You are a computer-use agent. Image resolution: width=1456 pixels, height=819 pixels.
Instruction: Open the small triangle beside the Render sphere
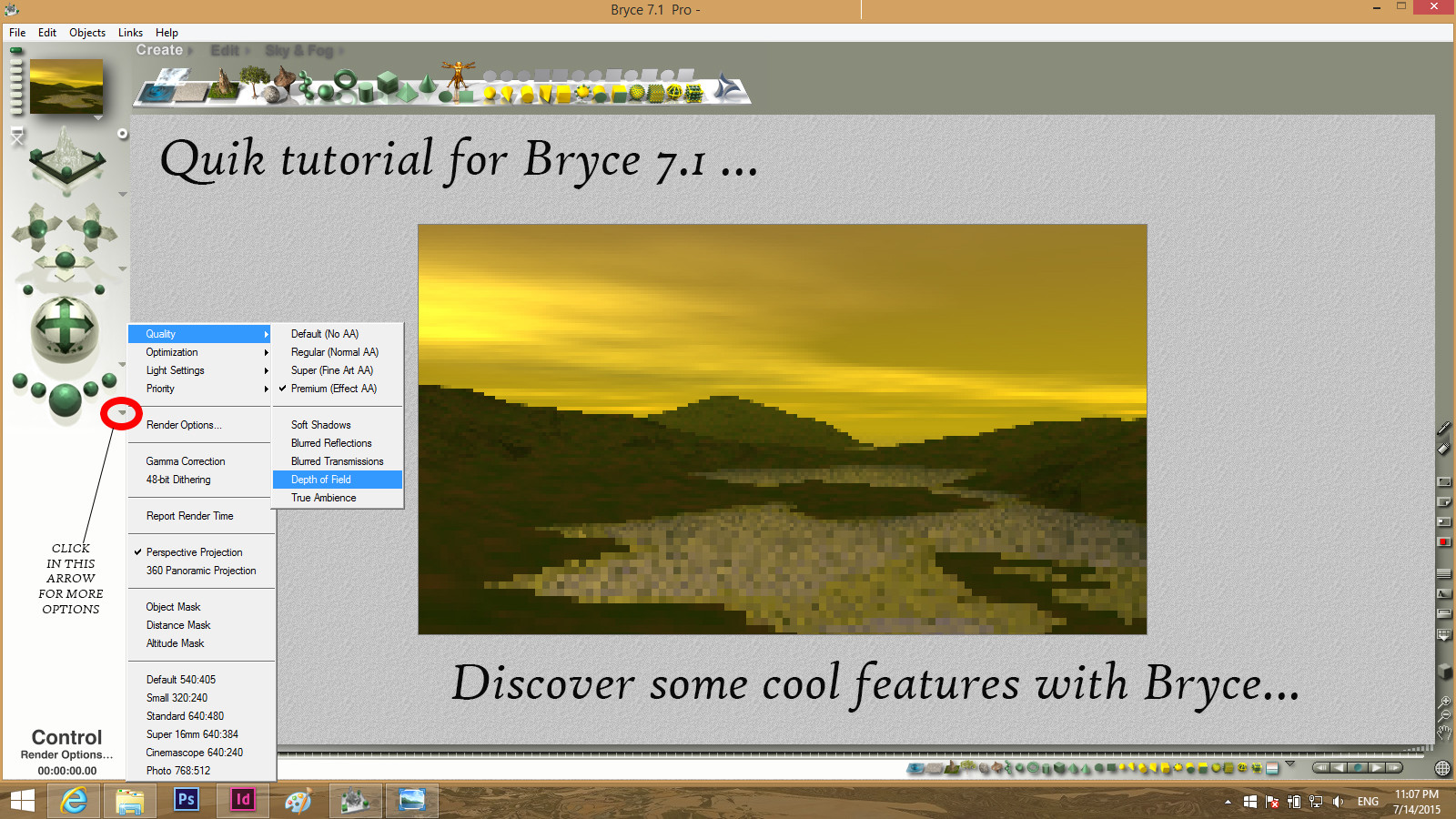pos(122,413)
